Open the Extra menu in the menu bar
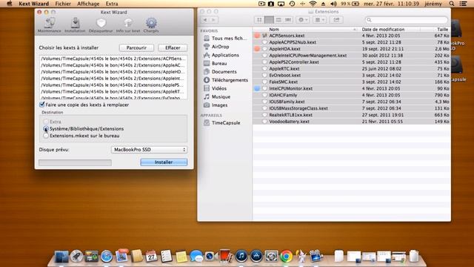This screenshot has height=267, width=474. point(112,4)
